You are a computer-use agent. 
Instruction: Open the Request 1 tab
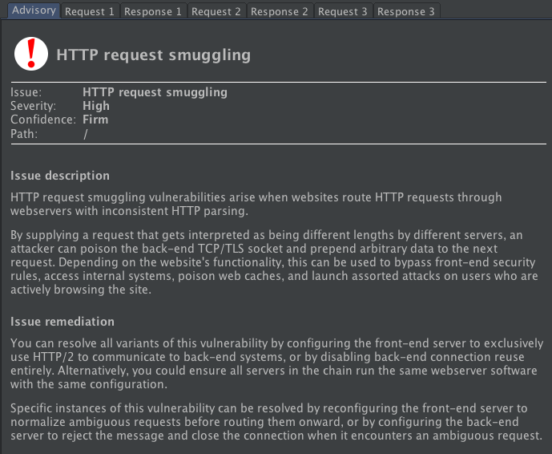(90, 11)
